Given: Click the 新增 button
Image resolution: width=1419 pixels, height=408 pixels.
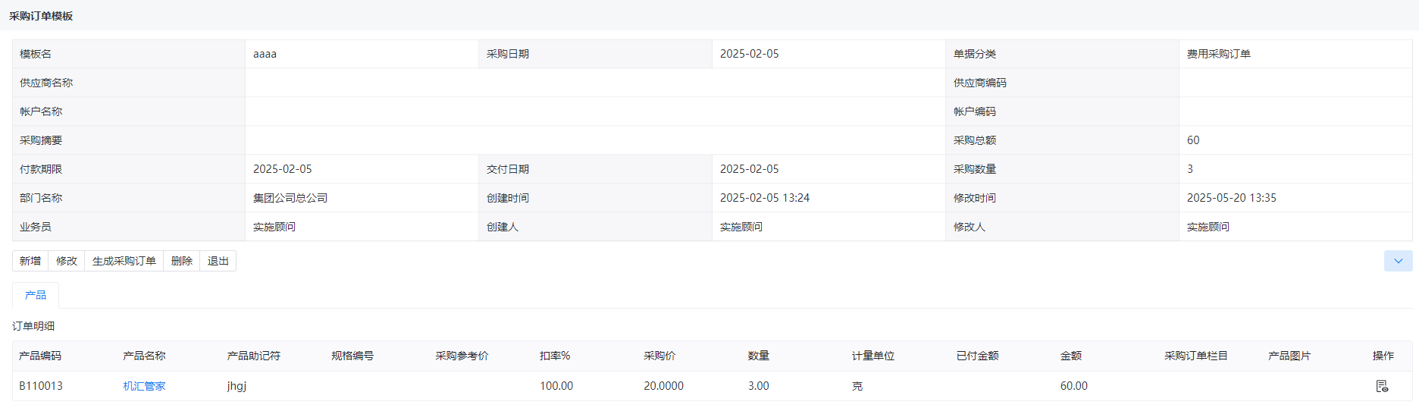Looking at the screenshot, I should point(30,261).
